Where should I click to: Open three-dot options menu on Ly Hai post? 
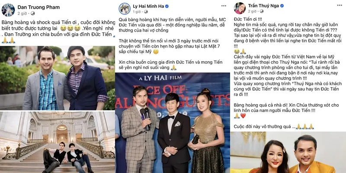point(224,6)
